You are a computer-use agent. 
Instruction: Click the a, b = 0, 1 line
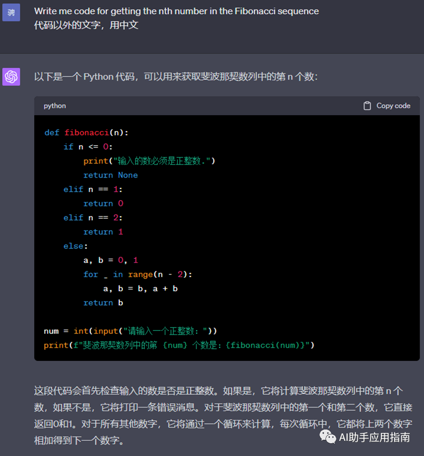click(111, 260)
